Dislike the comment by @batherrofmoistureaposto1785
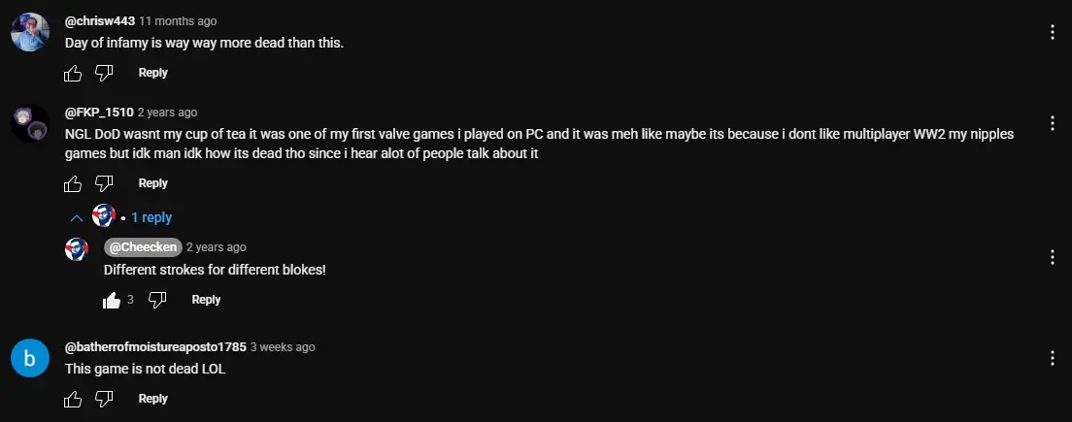The height and width of the screenshot is (422, 1072). click(x=105, y=399)
